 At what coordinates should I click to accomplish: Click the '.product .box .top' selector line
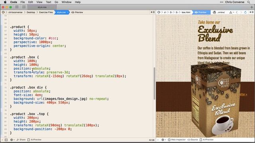click(x=29, y=114)
